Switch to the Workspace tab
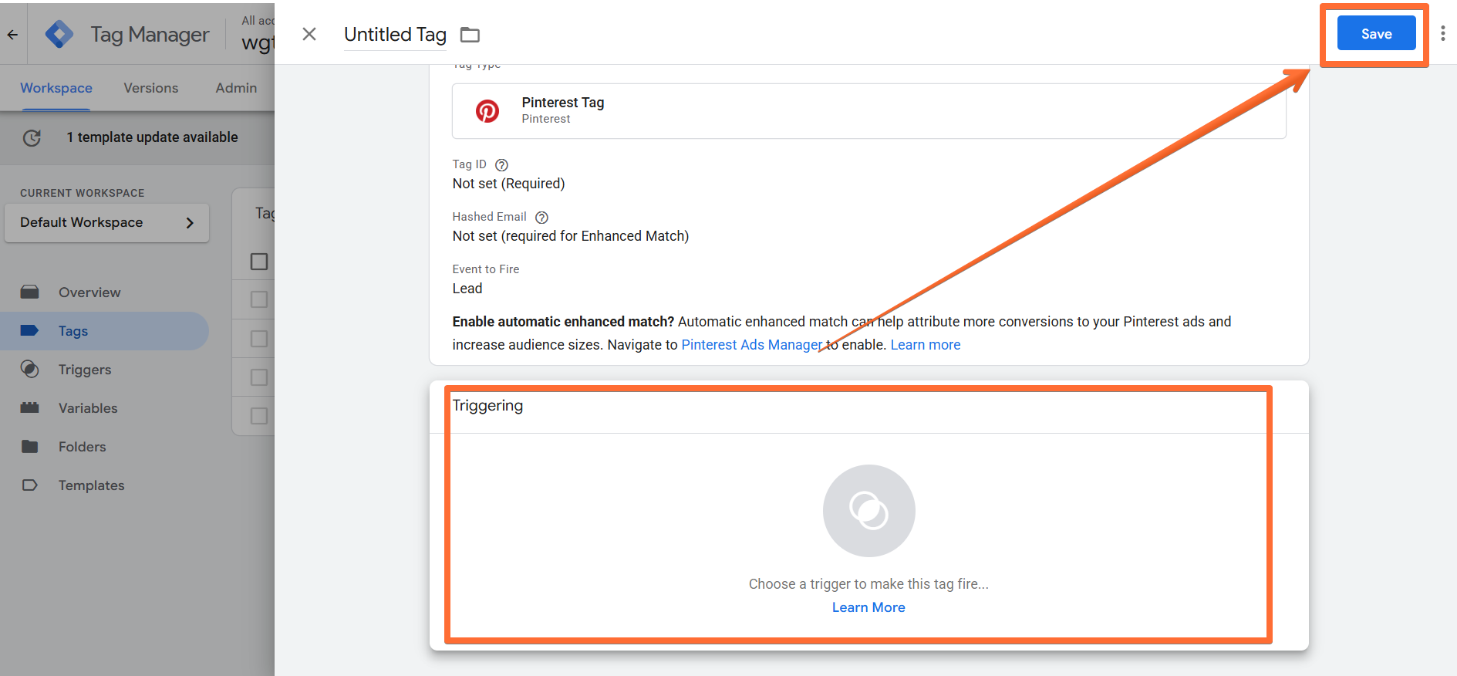The width and height of the screenshot is (1457, 676). (56, 88)
